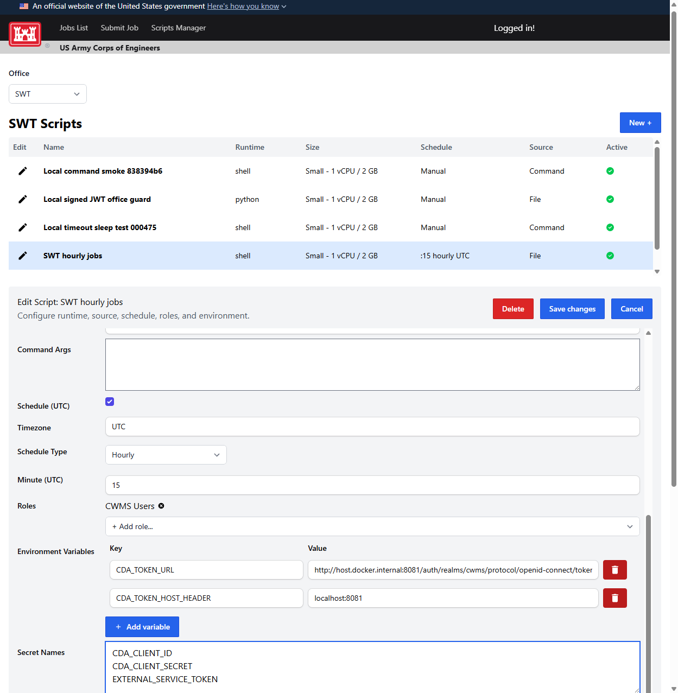Click the CDA_TOKEN_URL value field
The height and width of the screenshot is (693, 678).
(453, 570)
